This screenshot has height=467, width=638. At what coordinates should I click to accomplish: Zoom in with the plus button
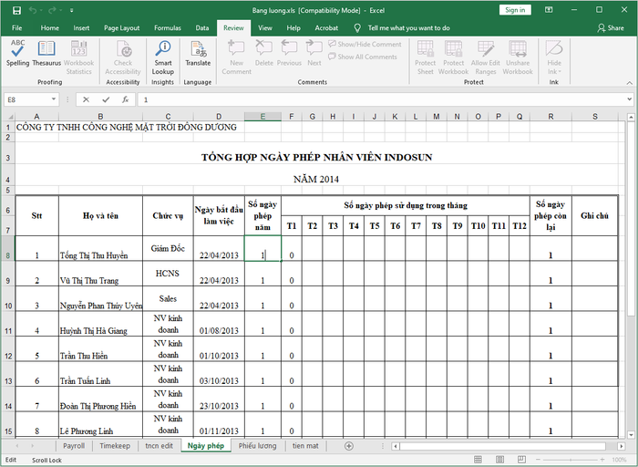(x=602, y=460)
